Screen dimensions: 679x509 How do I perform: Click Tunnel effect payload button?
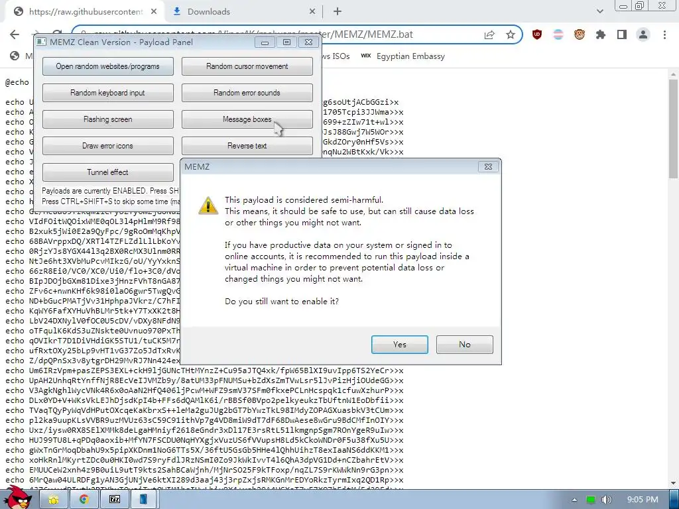tap(108, 172)
